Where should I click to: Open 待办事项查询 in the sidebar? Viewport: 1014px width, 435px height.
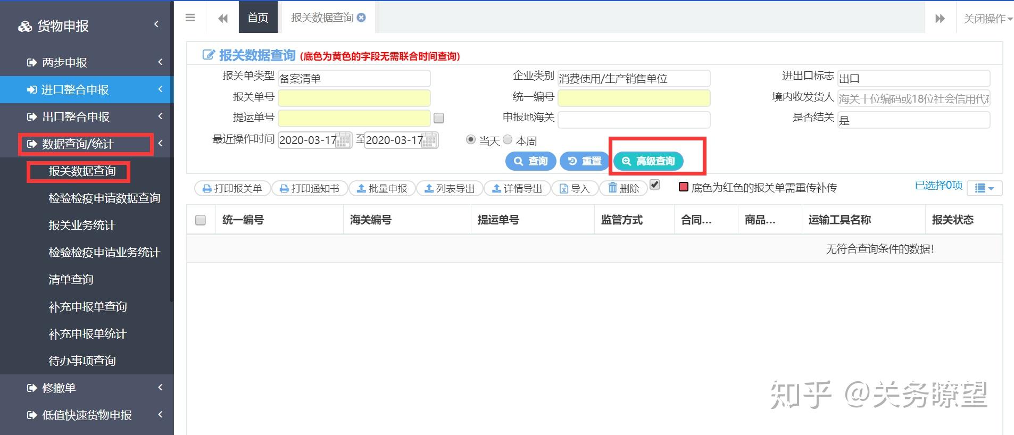82,361
